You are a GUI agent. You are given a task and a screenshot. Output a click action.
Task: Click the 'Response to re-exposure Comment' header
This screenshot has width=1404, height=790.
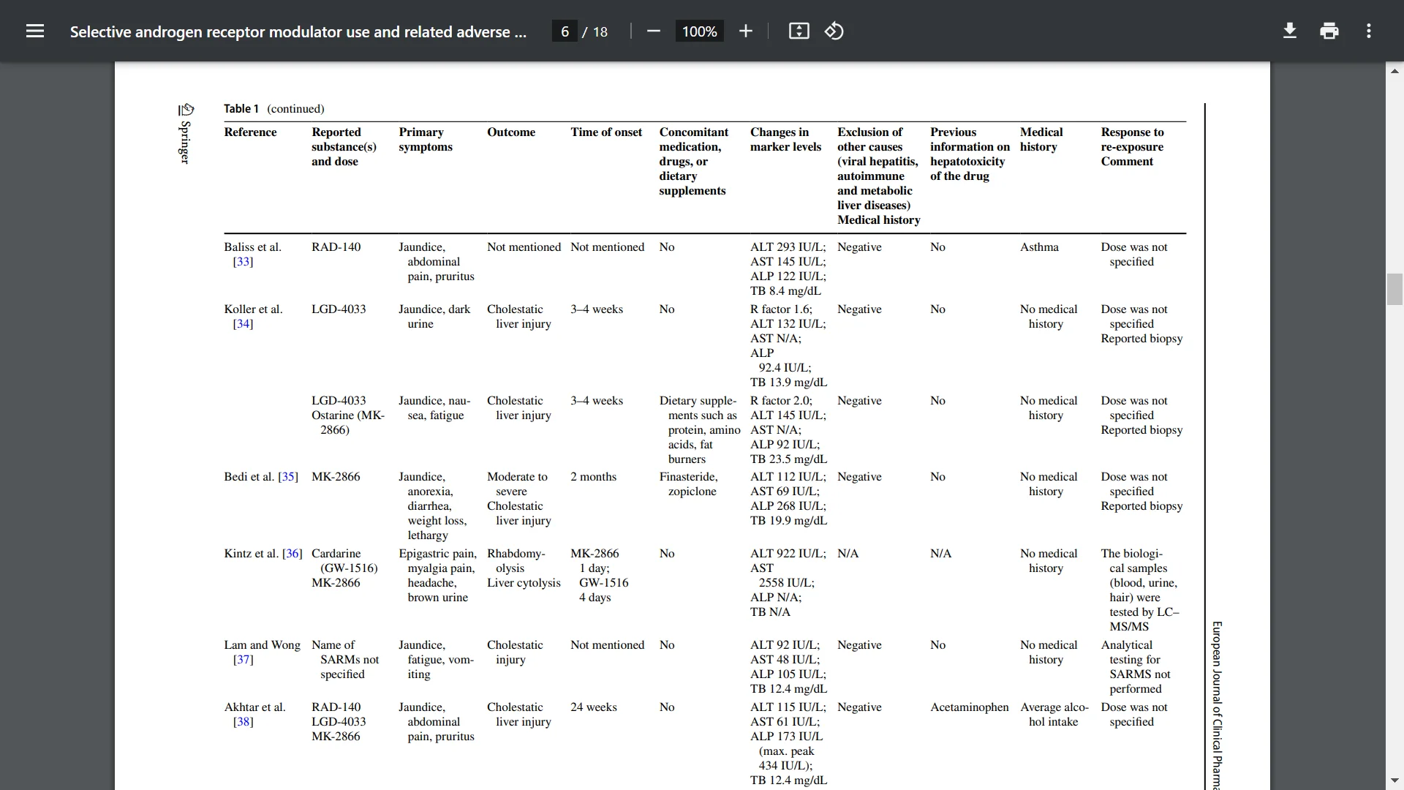point(1132,147)
